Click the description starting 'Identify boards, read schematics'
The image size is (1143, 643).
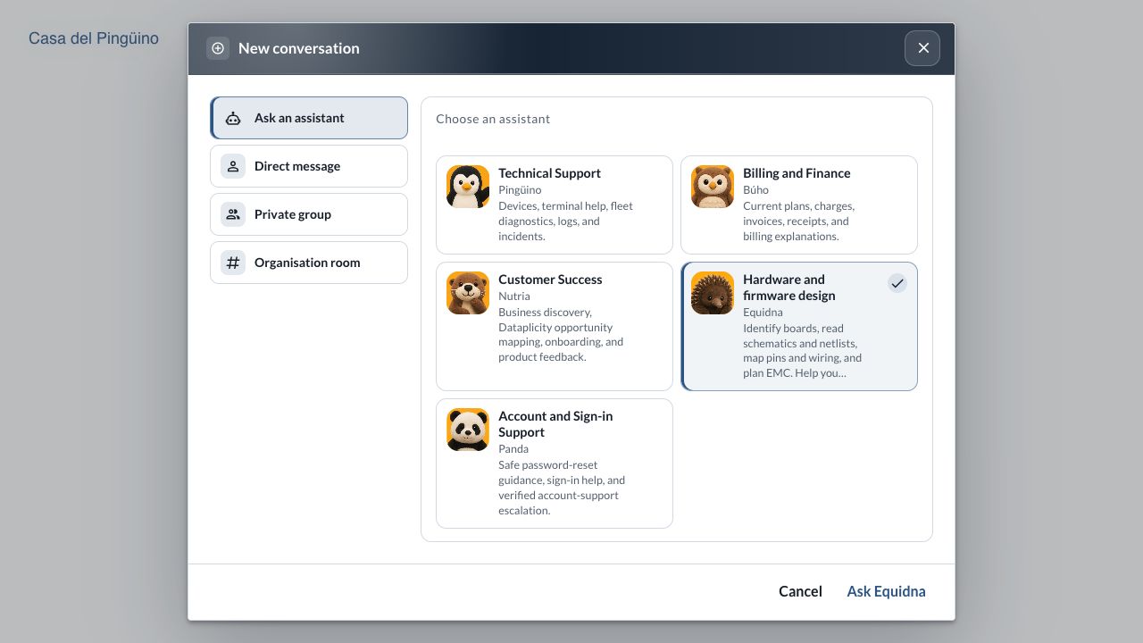pyautogui.click(x=802, y=351)
